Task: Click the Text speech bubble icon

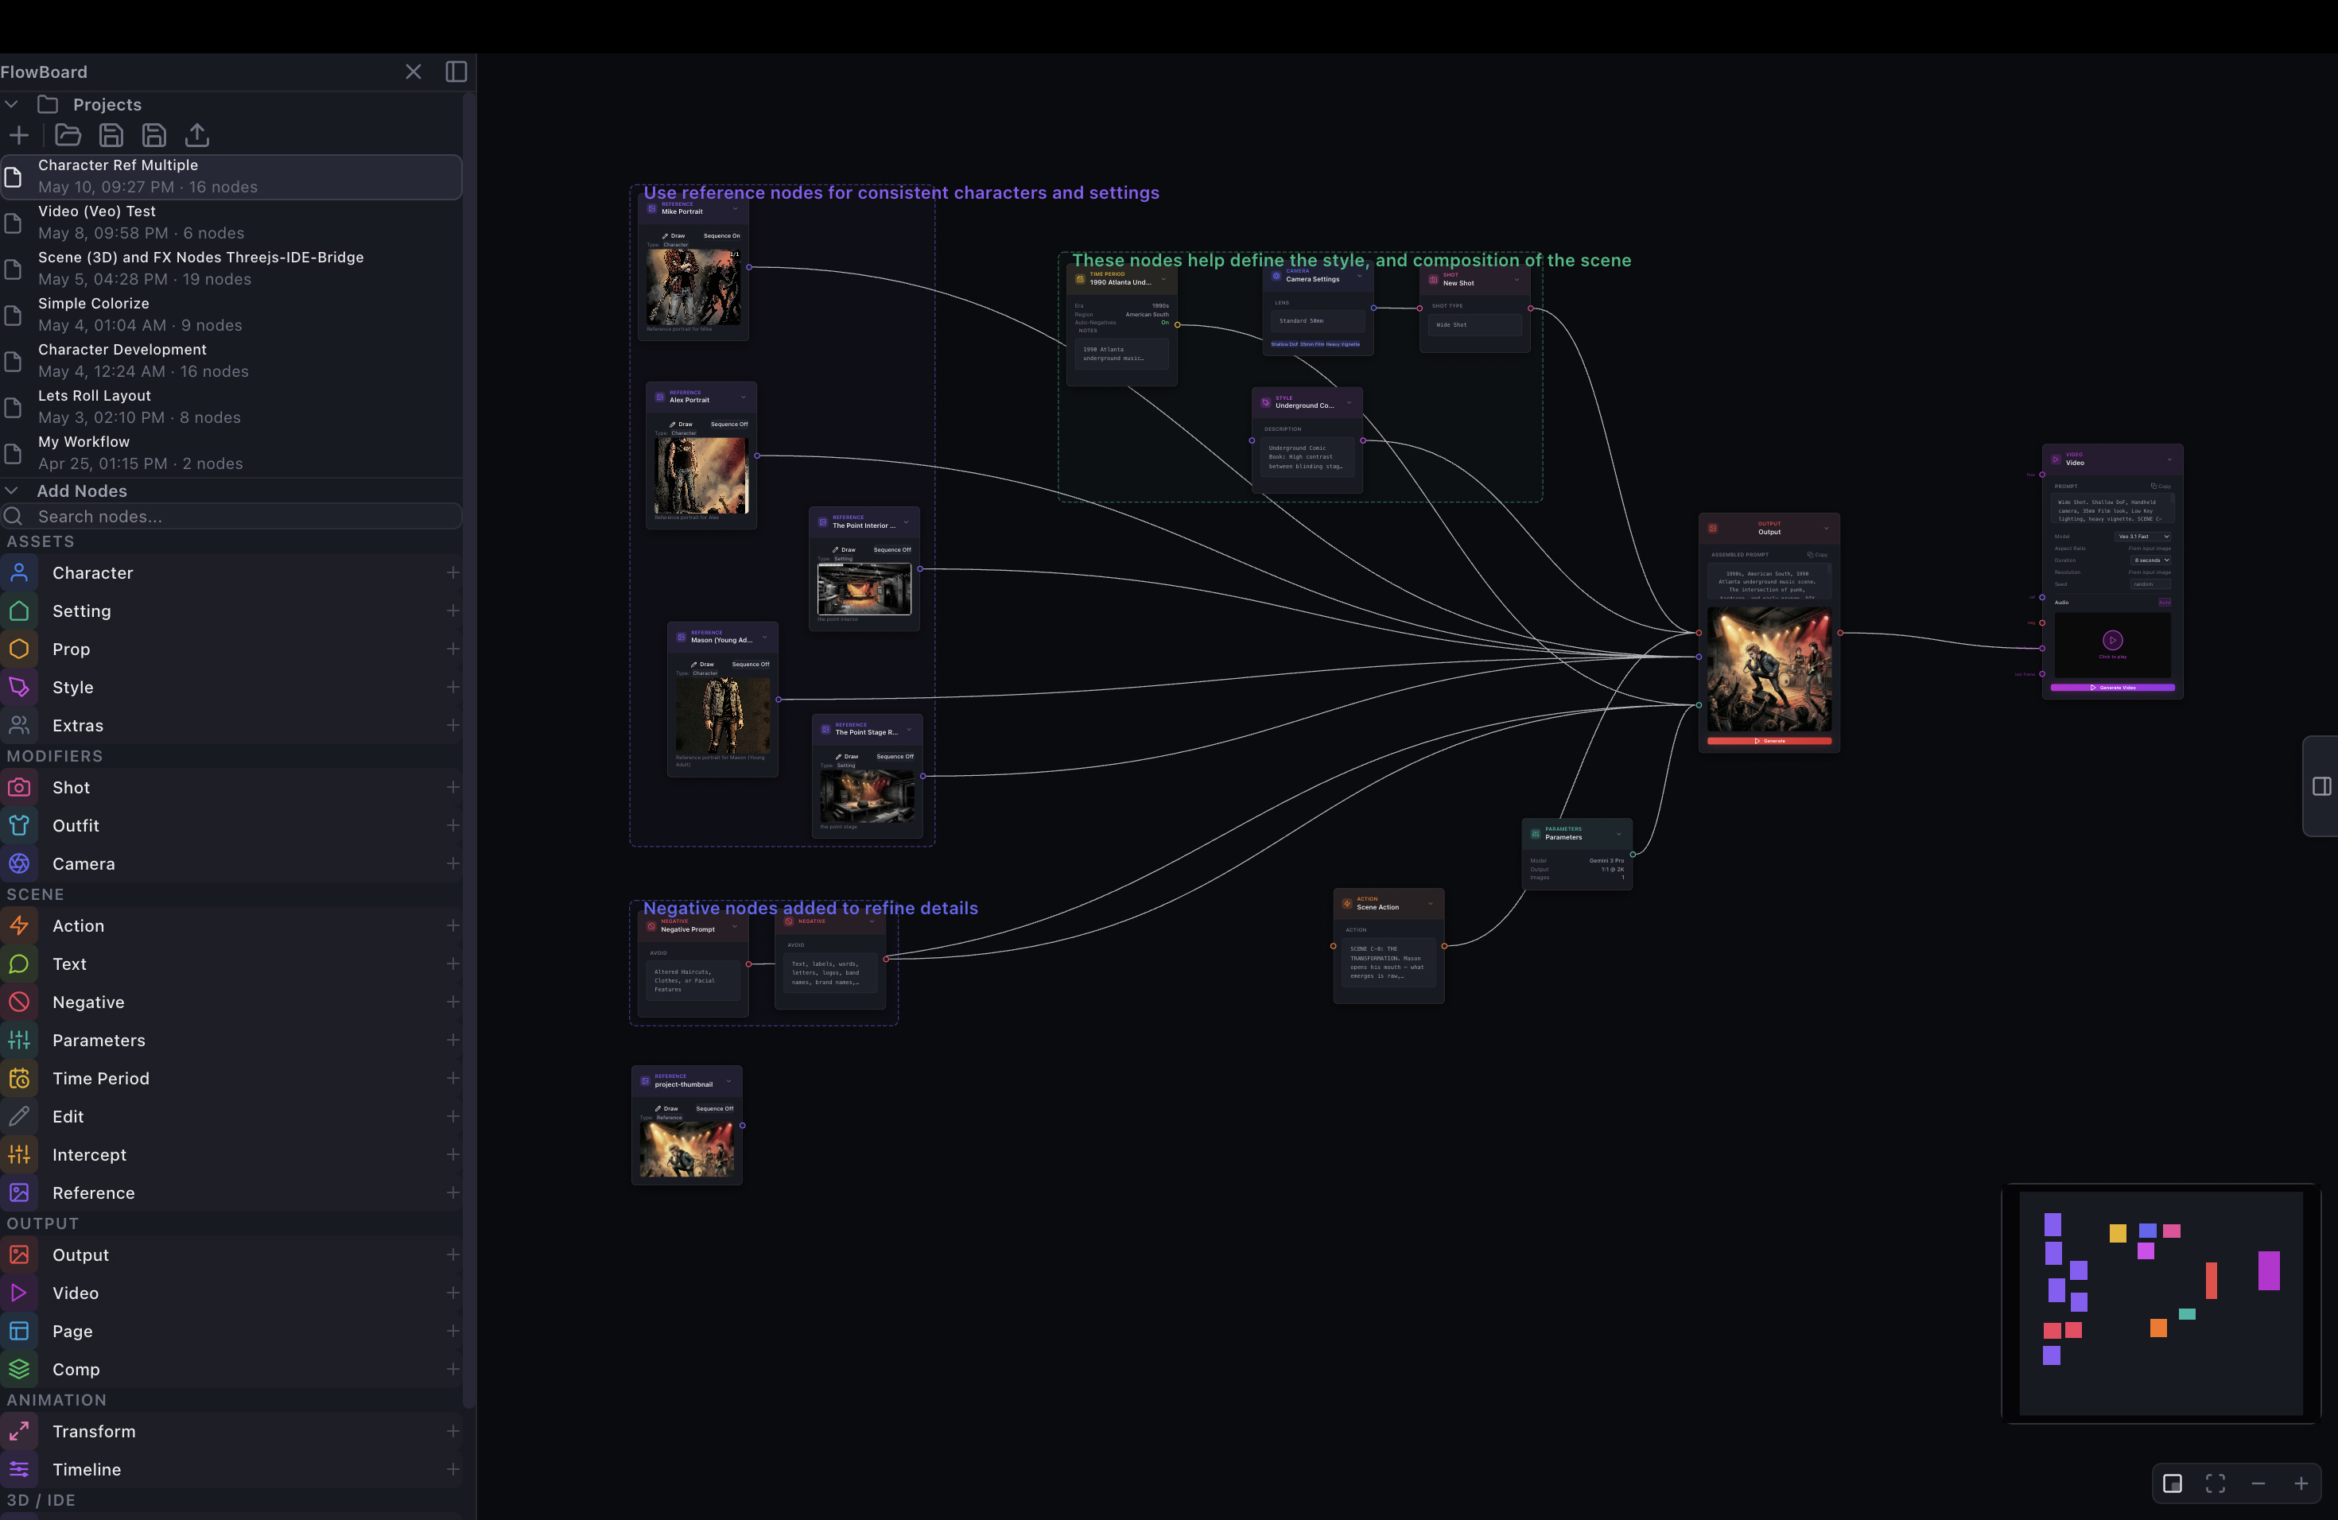Action: click(20, 964)
